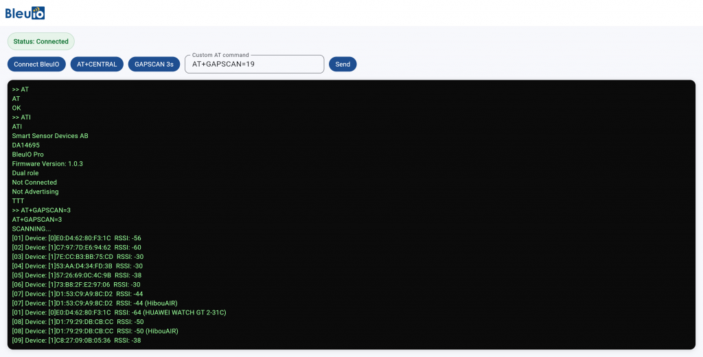Select the "OK" response line

click(x=16, y=108)
